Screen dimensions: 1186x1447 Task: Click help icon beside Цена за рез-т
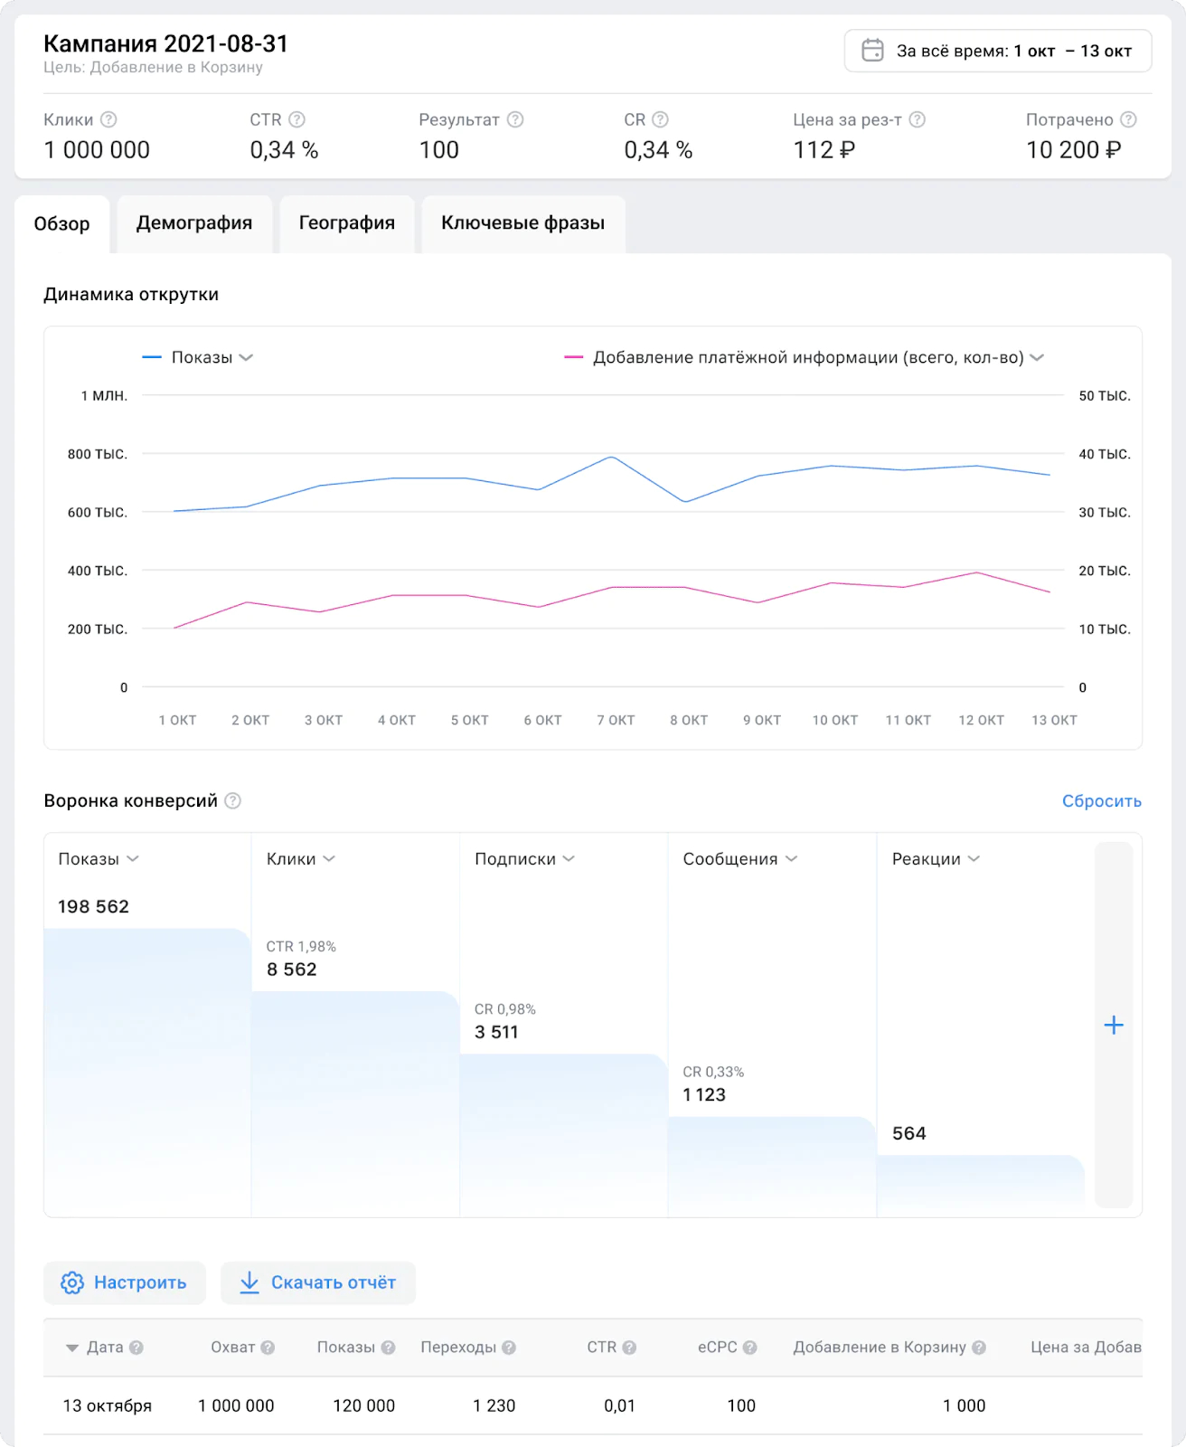[x=917, y=119]
